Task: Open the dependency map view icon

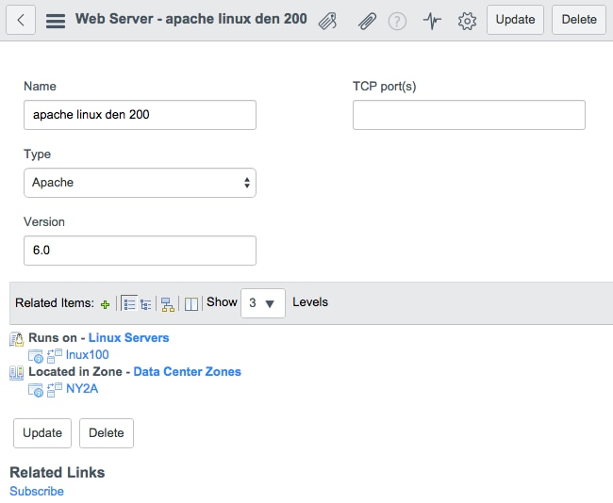Action: tap(168, 304)
